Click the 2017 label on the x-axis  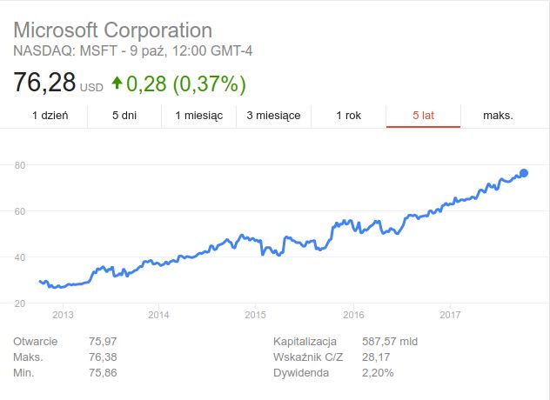tap(450, 314)
